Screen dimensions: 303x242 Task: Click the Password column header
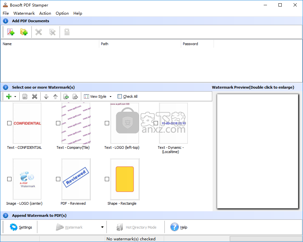coord(197,44)
